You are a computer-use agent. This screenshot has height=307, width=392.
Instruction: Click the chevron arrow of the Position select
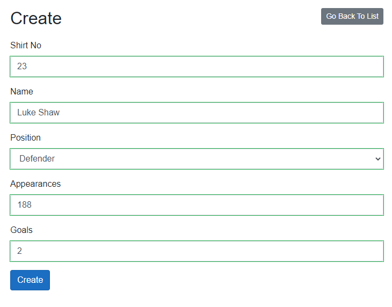click(x=378, y=159)
